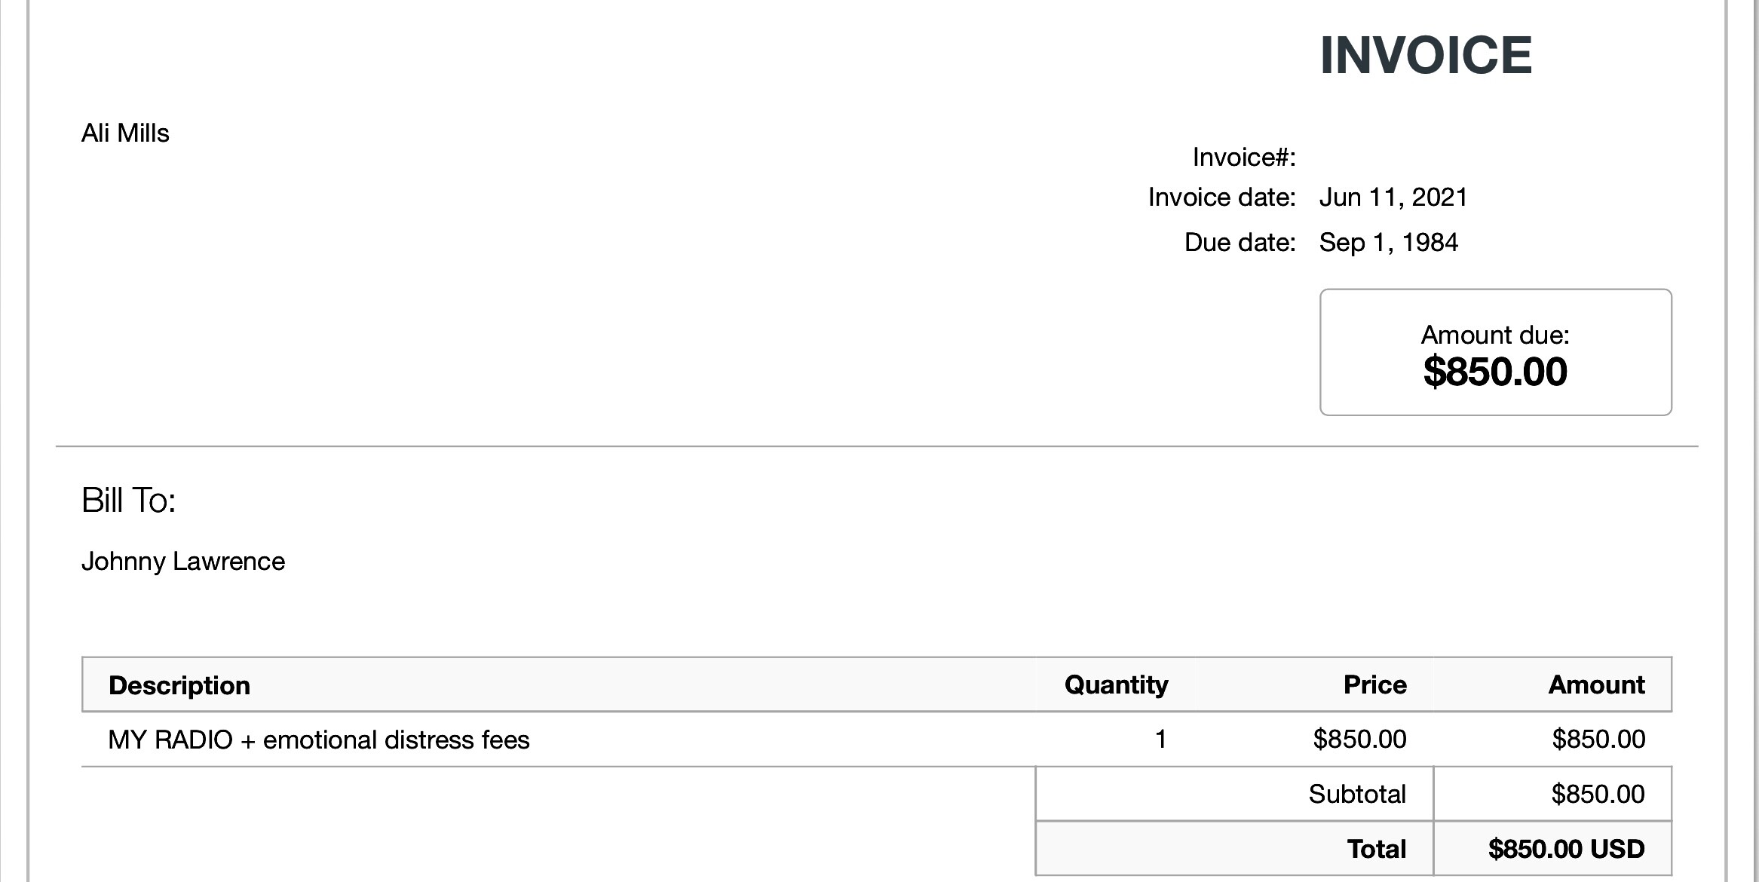Click the Amount due box showing $850.00
This screenshot has height=882, width=1759.
pyautogui.click(x=1496, y=352)
